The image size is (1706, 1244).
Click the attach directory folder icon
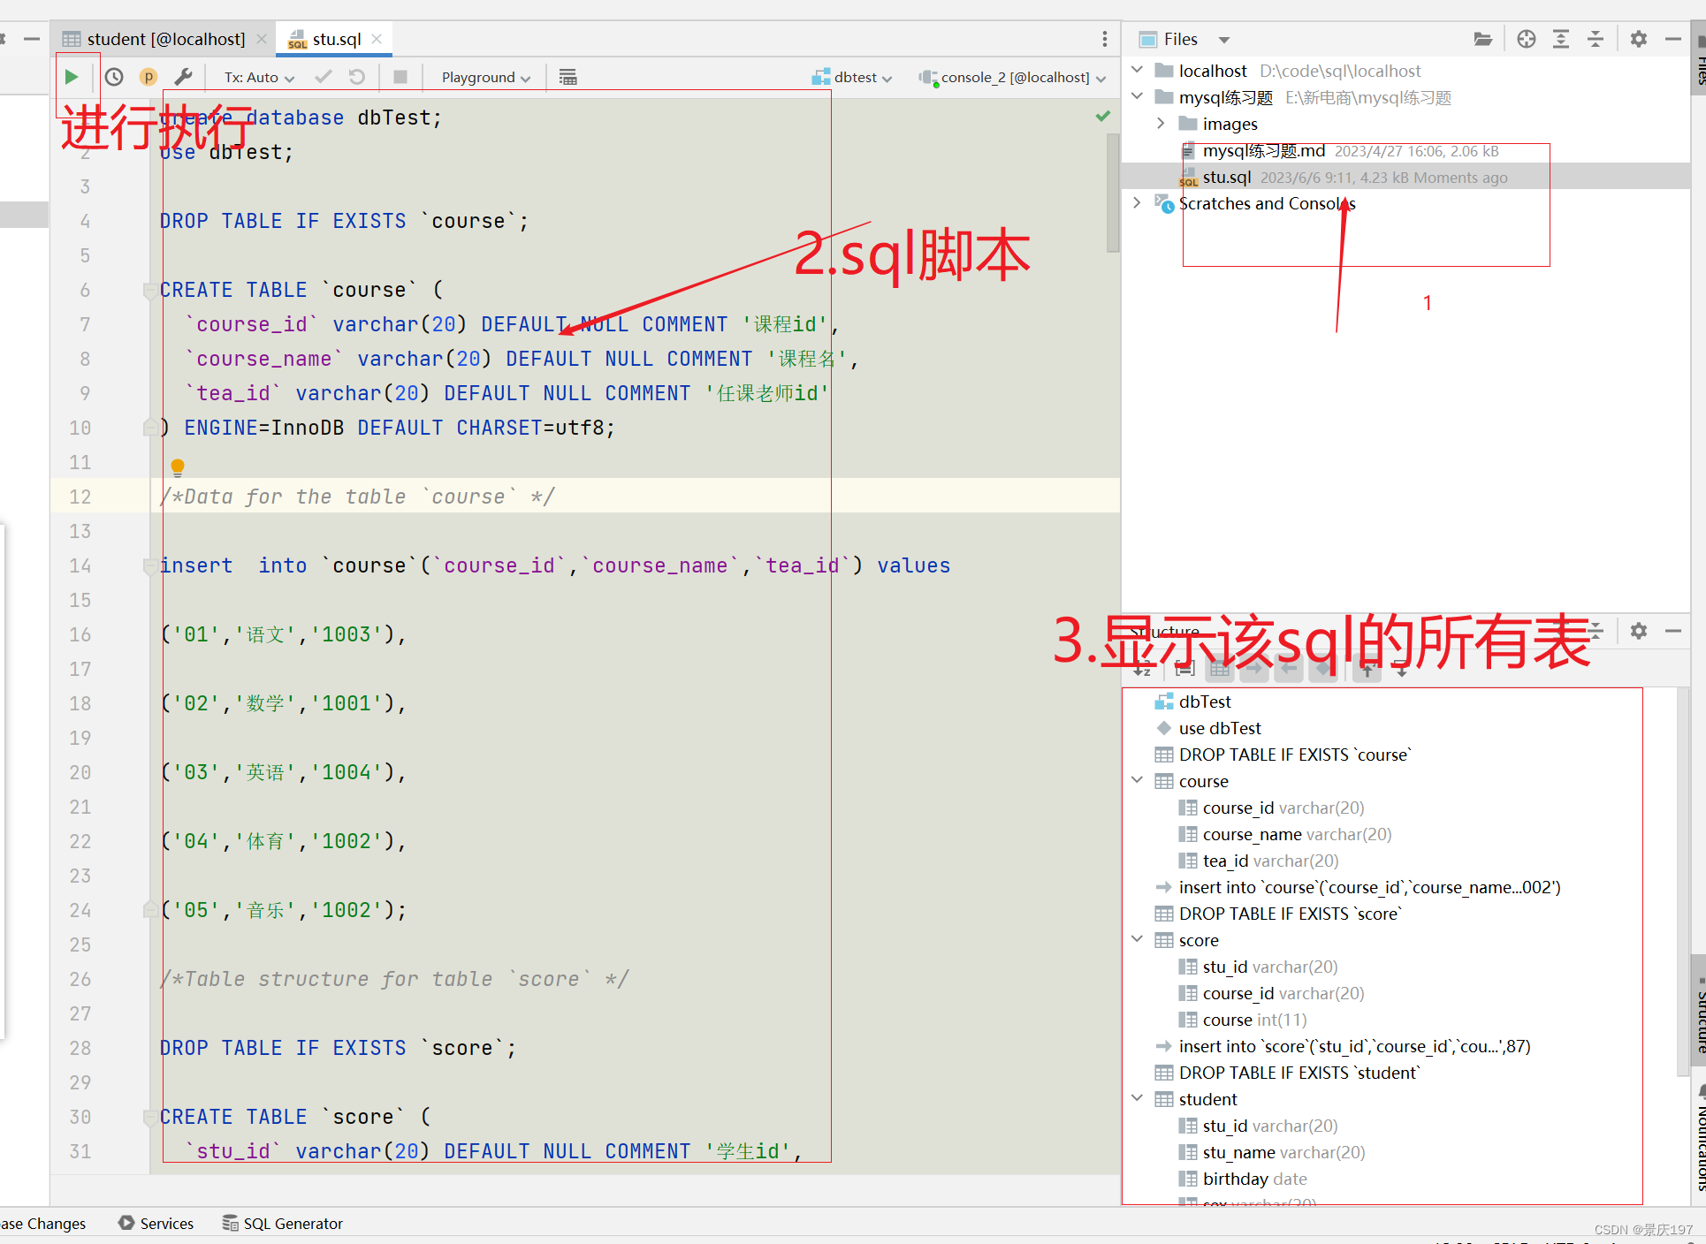pos(1482,39)
